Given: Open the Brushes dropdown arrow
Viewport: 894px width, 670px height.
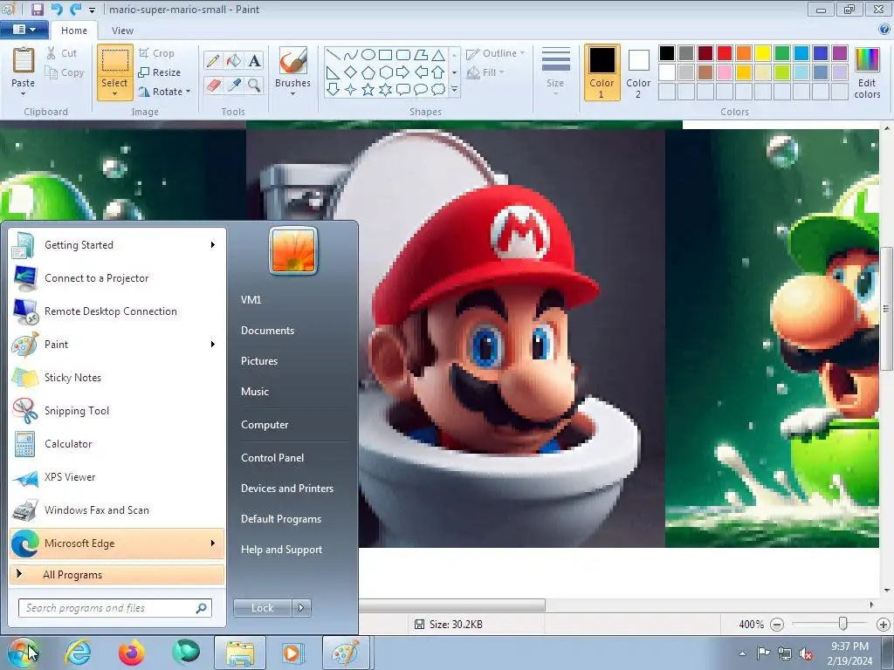Looking at the screenshot, I should click(x=293, y=94).
